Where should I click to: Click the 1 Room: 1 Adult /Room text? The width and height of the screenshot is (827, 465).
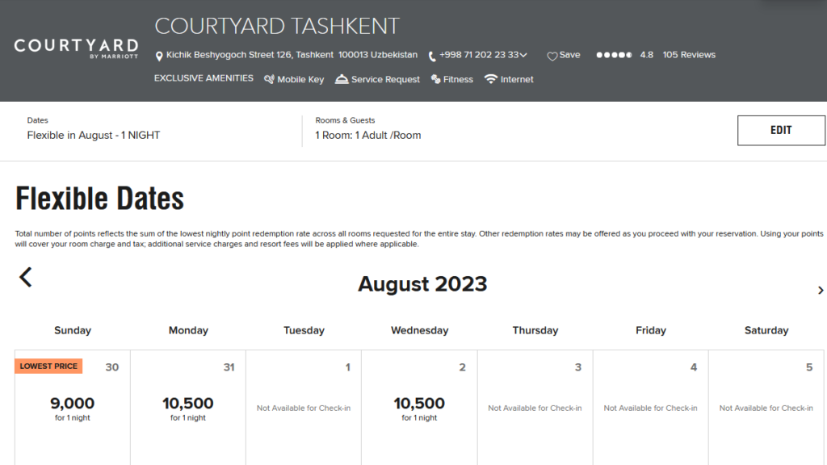(368, 135)
